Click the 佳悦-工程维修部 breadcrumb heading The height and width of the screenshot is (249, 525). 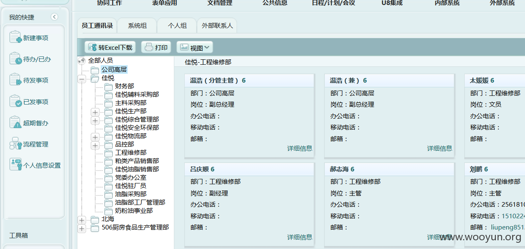tap(208, 62)
